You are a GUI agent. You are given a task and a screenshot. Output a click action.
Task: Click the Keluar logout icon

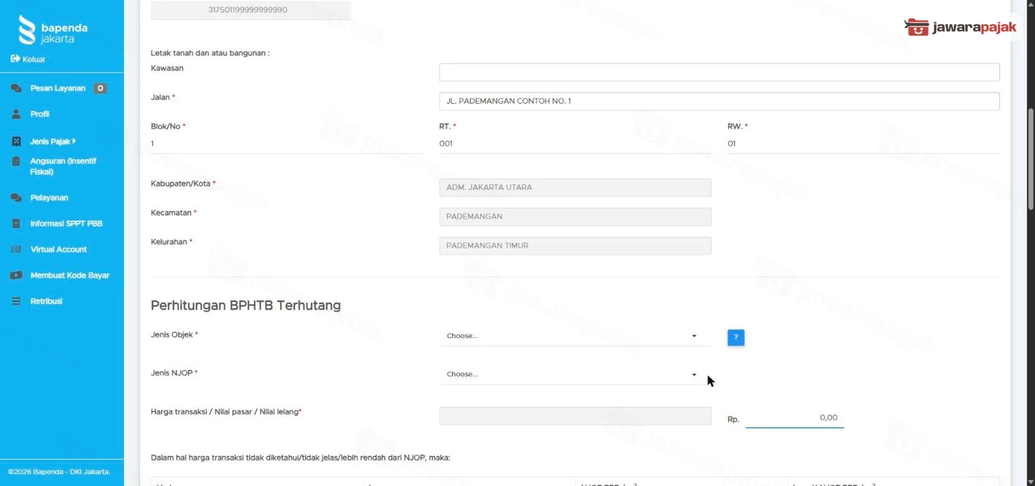point(15,59)
